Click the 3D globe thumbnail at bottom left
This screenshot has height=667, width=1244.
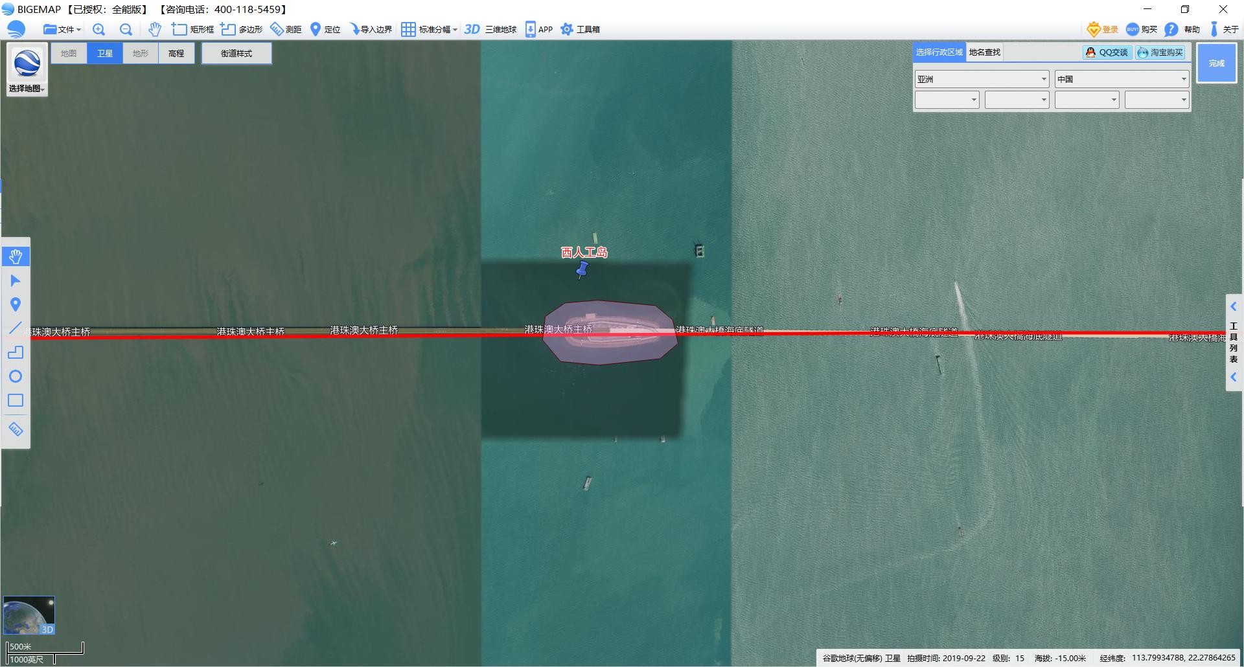coord(29,615)
